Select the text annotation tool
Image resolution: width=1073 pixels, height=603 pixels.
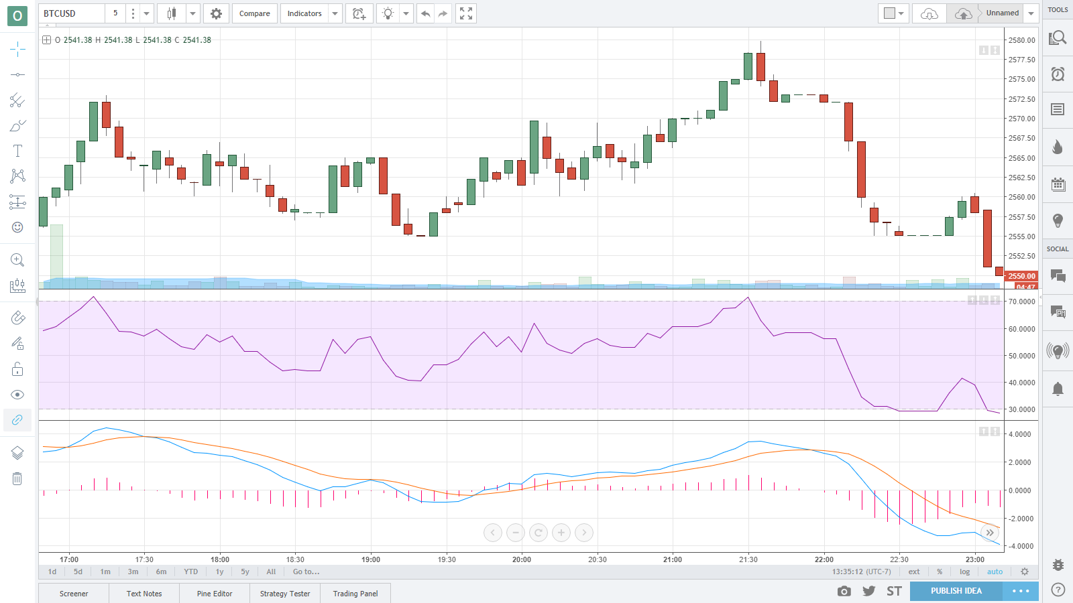coord(17,151)
